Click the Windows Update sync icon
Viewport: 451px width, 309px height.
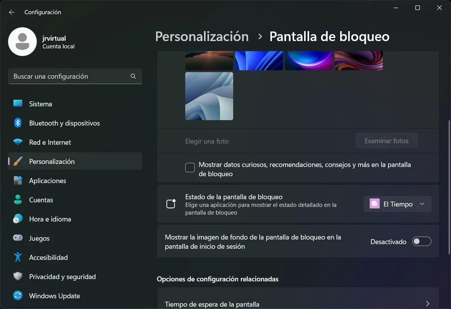[x=18, y=296]
